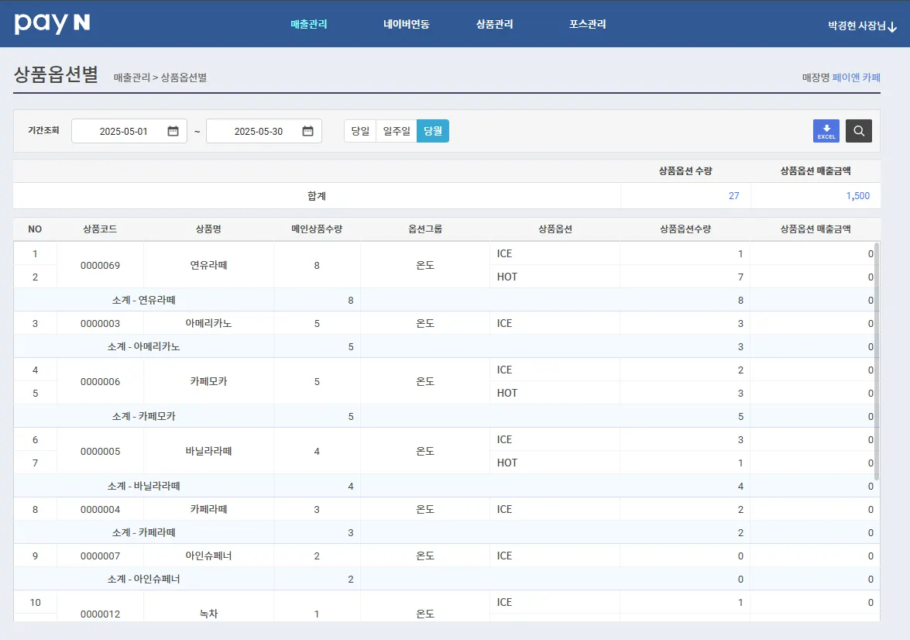Expand the 박경현 사장님 user menu
This screenshot has width=910, height=640.
[x=863, y=26]
